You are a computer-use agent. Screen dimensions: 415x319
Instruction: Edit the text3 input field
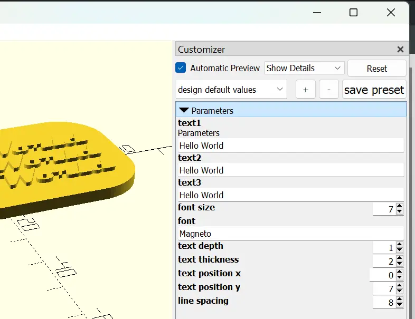coord(291,195)
